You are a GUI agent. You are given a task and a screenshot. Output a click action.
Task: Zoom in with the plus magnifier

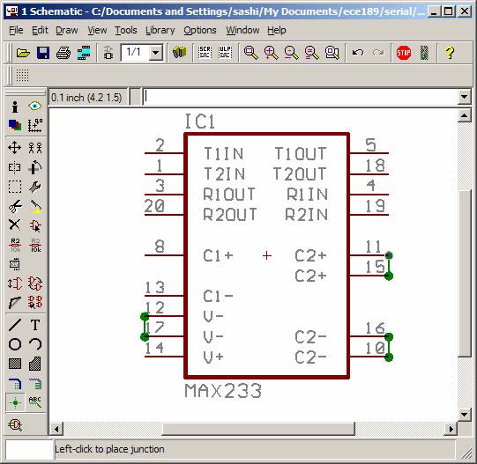[x=271, y=53]
